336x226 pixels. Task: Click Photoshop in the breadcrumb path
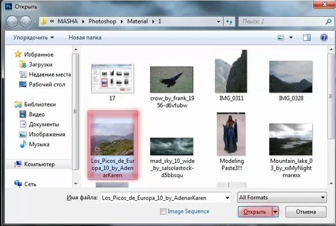tap(102, 21)
